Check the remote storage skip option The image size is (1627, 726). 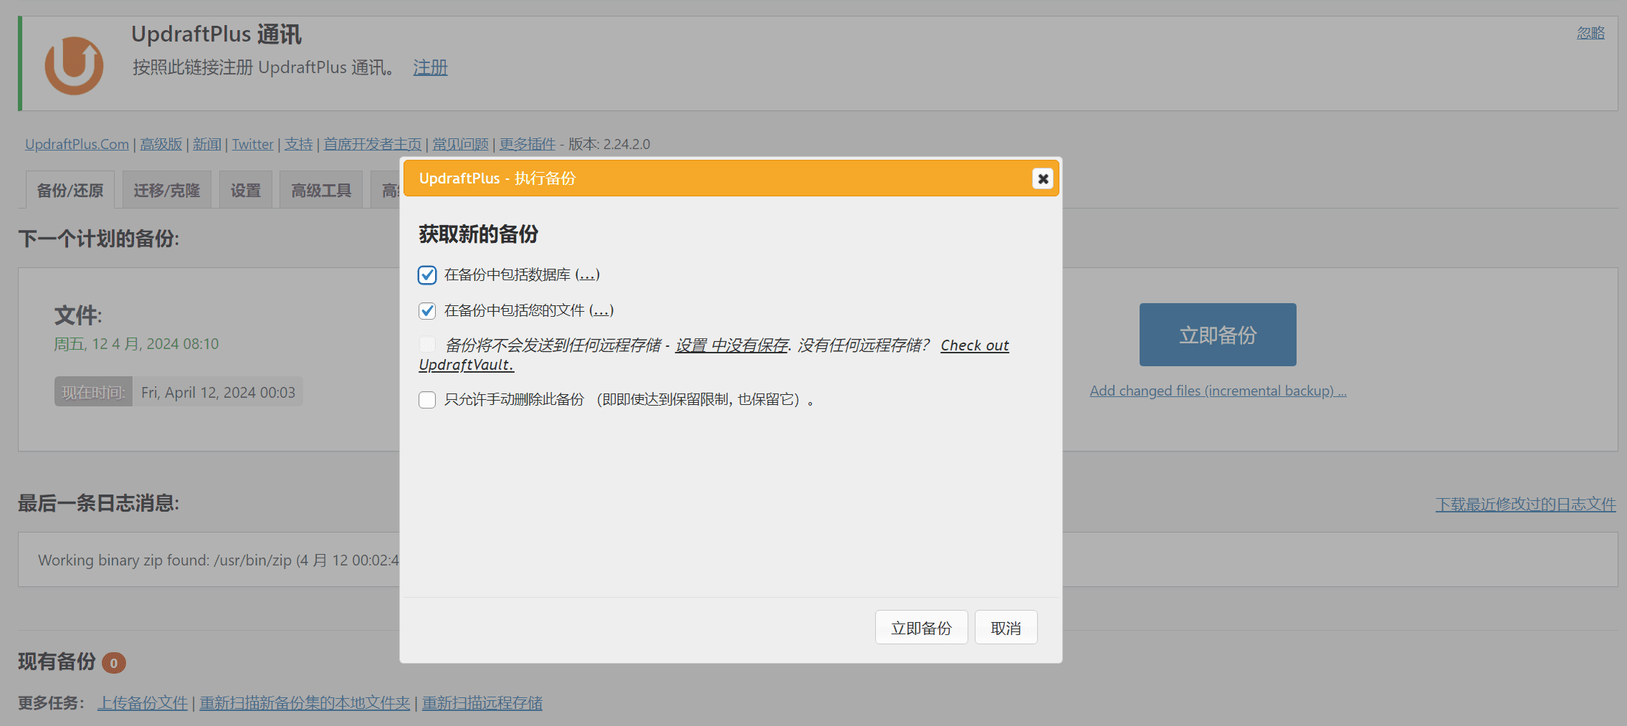pos(427,345)
